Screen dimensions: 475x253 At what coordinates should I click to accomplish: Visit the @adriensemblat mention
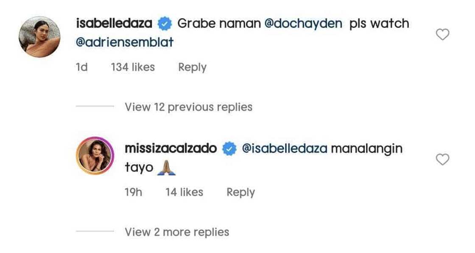click(125, 43)
